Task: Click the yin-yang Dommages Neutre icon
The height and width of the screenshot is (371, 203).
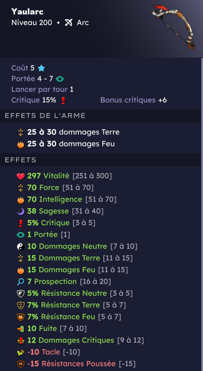Action: click(21, 247)
